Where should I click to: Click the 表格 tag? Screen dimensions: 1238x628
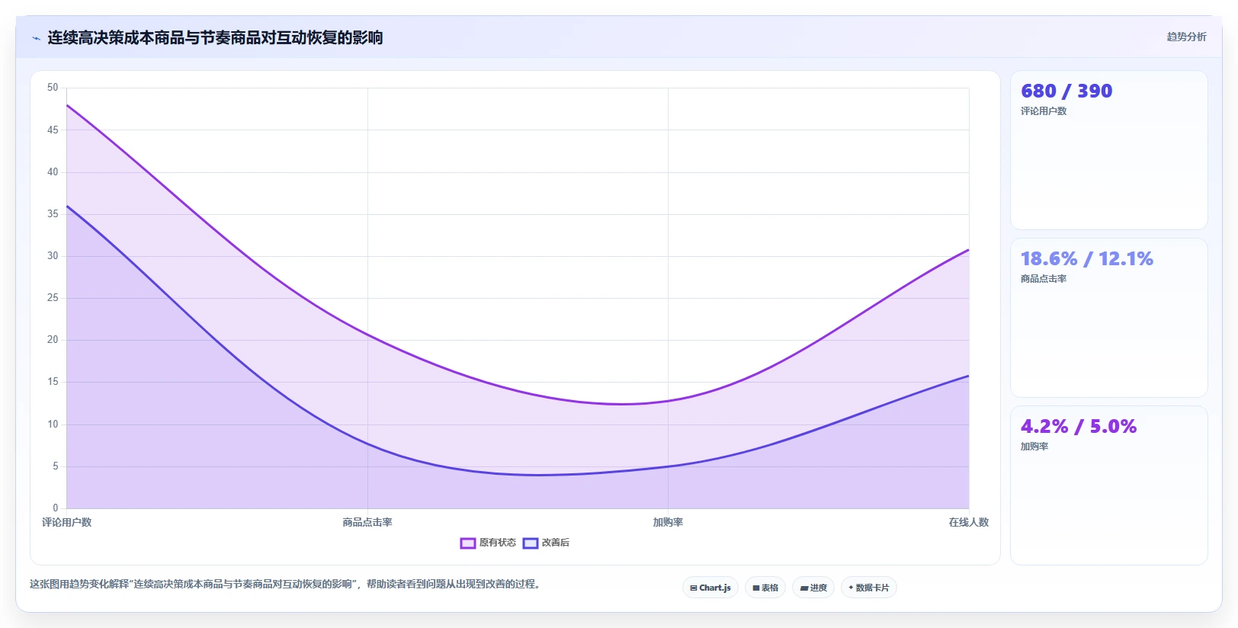[x=765, y=588]
